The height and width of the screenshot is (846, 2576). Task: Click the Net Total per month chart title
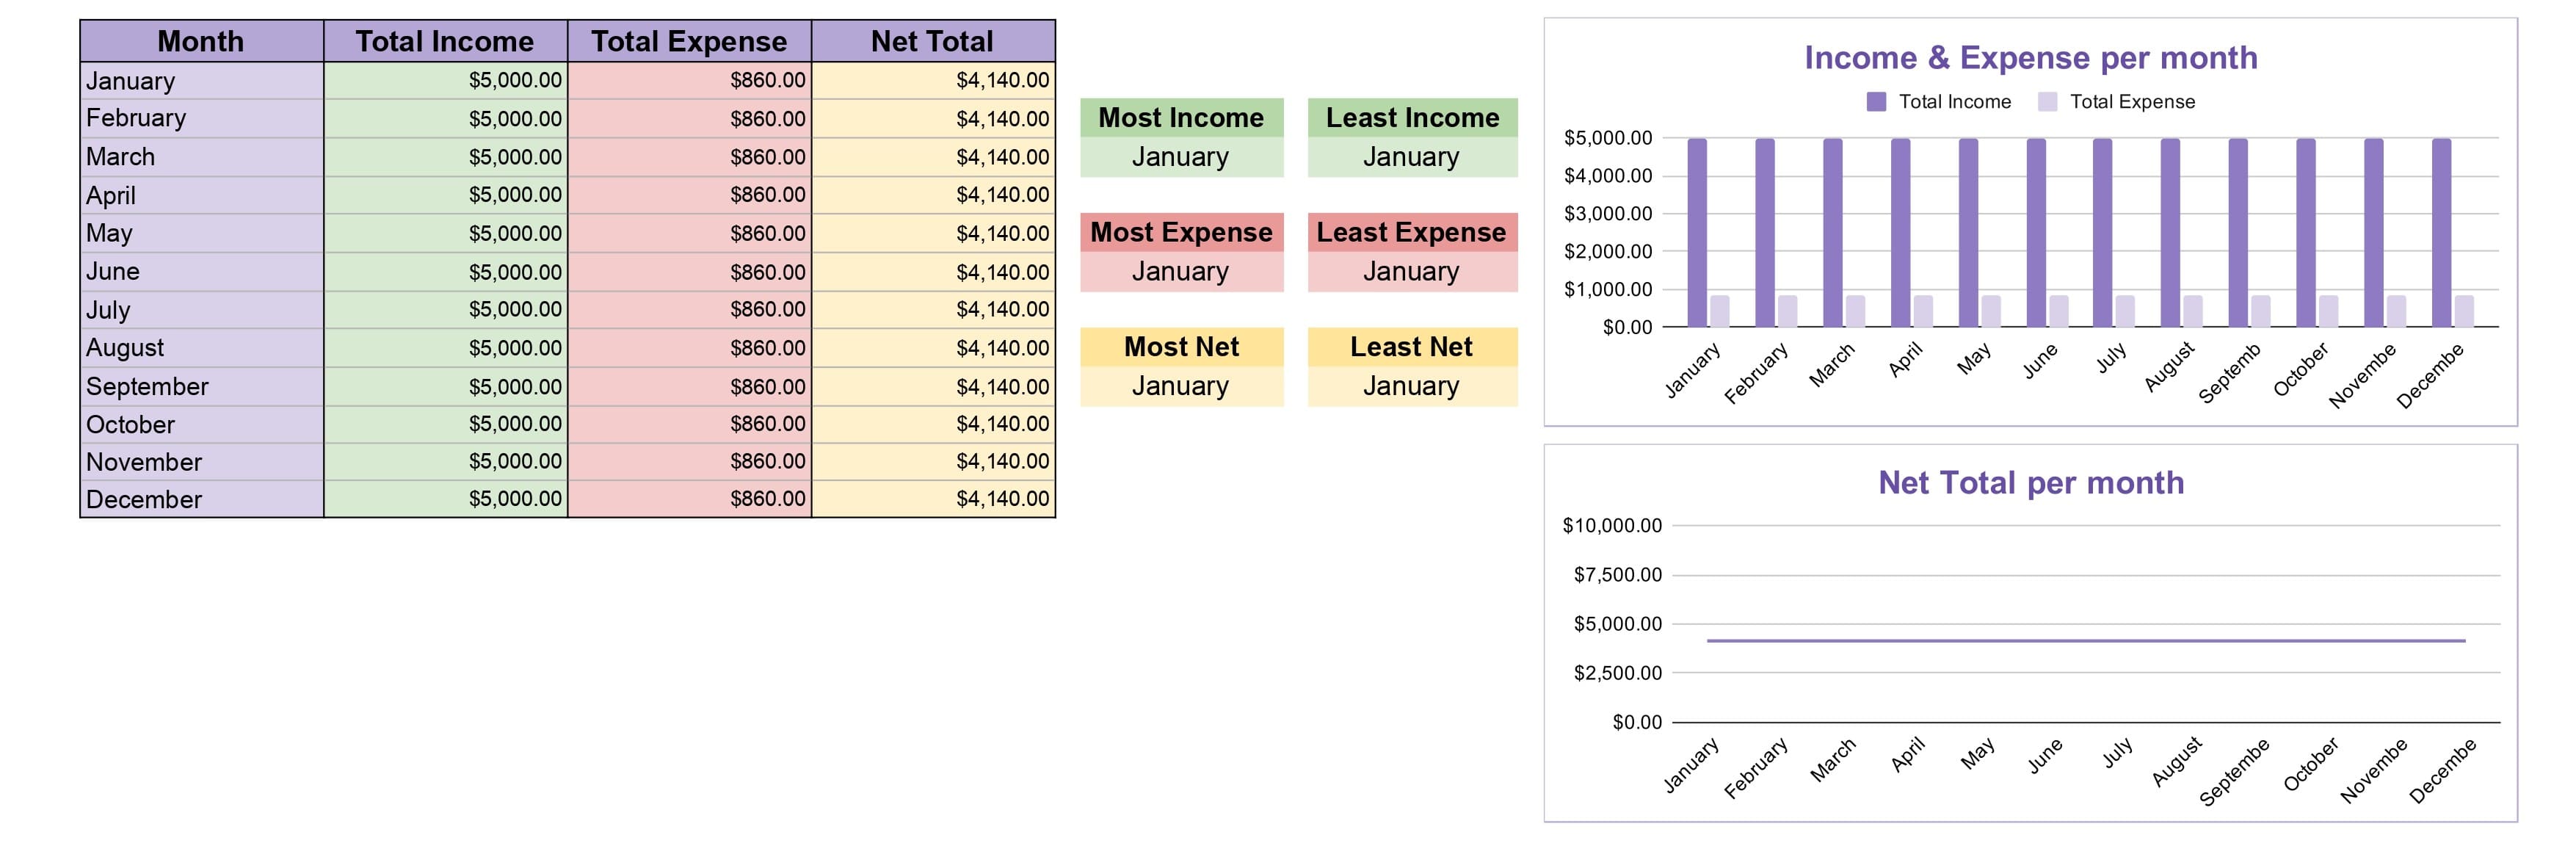click(2030, 483)
